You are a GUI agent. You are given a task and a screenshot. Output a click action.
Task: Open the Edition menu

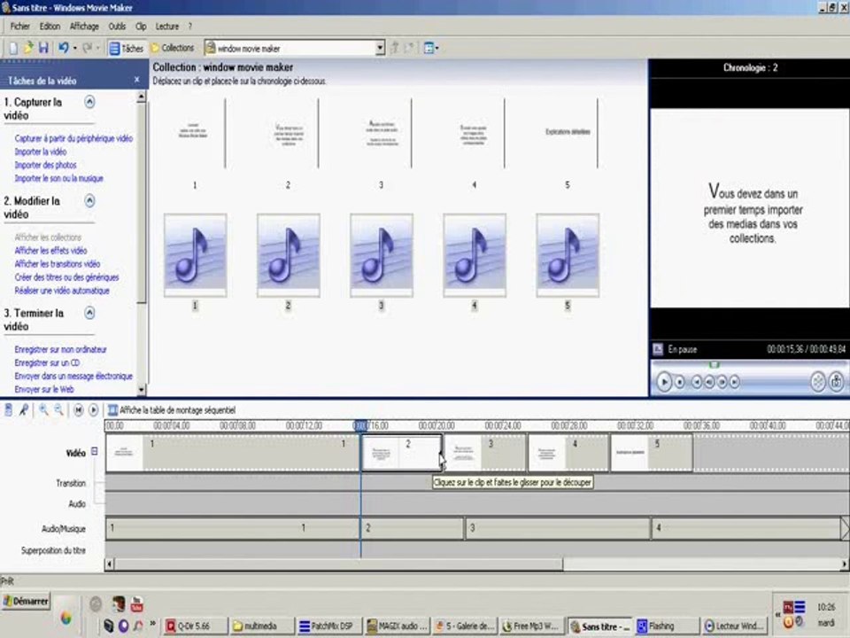click(x=50, y=26)
